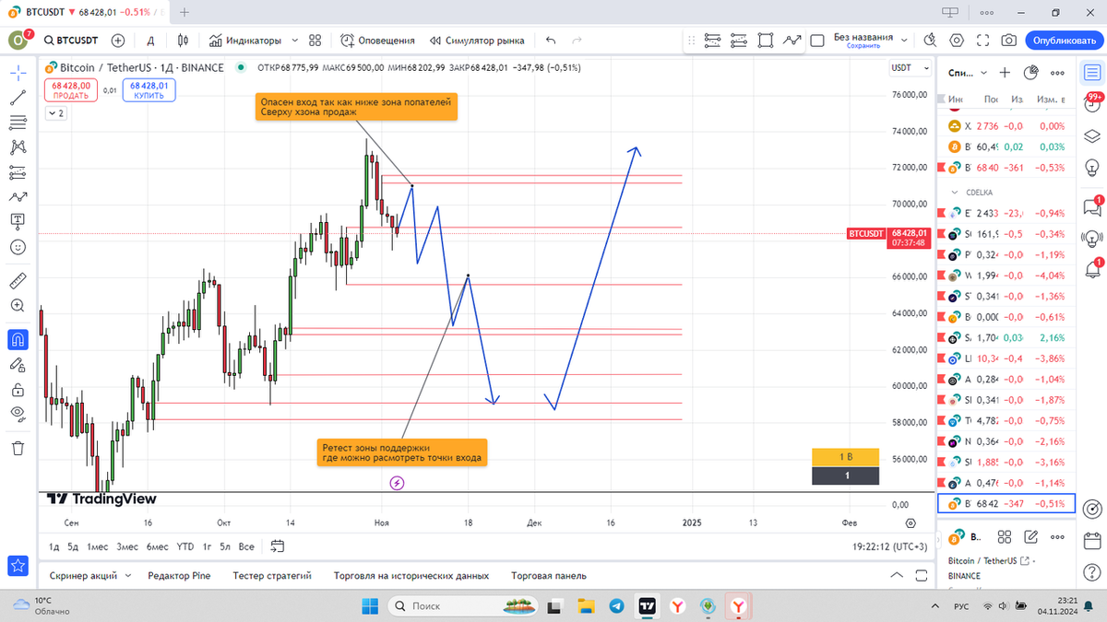1107x622 pixels.
Task: Start Симулятор рынка bar replay
Action: pyautogui.click(x=476, y=41)
